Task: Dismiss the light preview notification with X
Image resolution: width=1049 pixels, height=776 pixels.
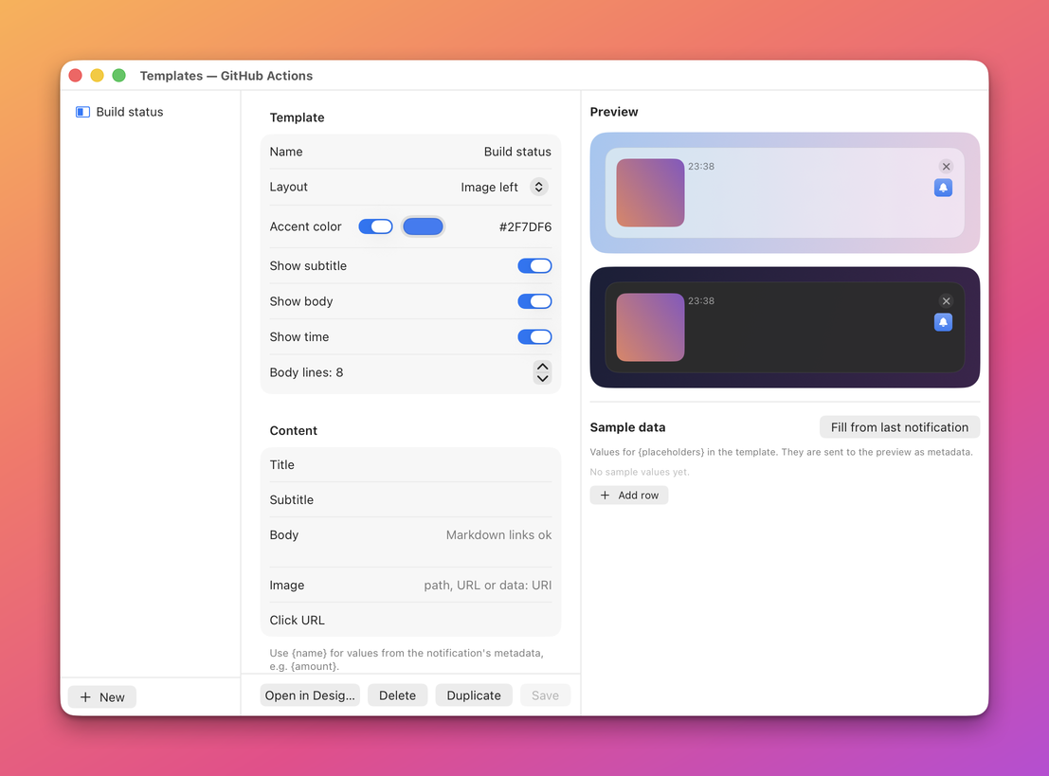Action: pos(946,167)
